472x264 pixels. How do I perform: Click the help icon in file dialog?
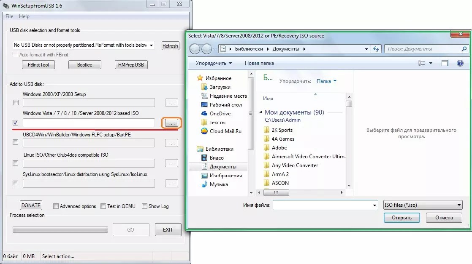[460, 63]
